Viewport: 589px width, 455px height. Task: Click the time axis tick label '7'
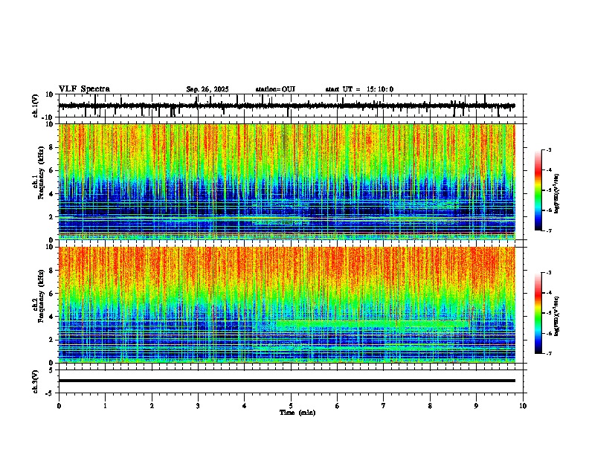point(384,406)
